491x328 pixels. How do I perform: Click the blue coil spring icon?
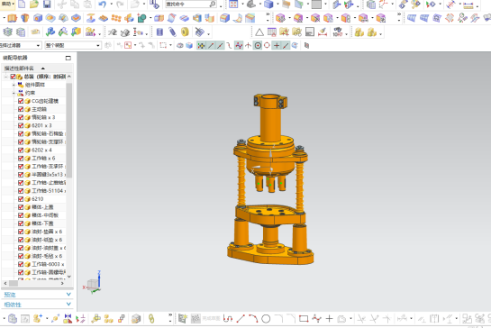click(x=173, y=32)
